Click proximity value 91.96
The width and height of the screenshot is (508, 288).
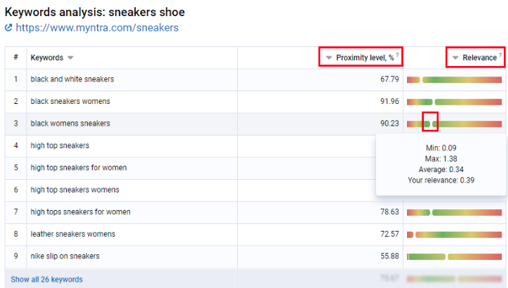(x=389, y=102)
